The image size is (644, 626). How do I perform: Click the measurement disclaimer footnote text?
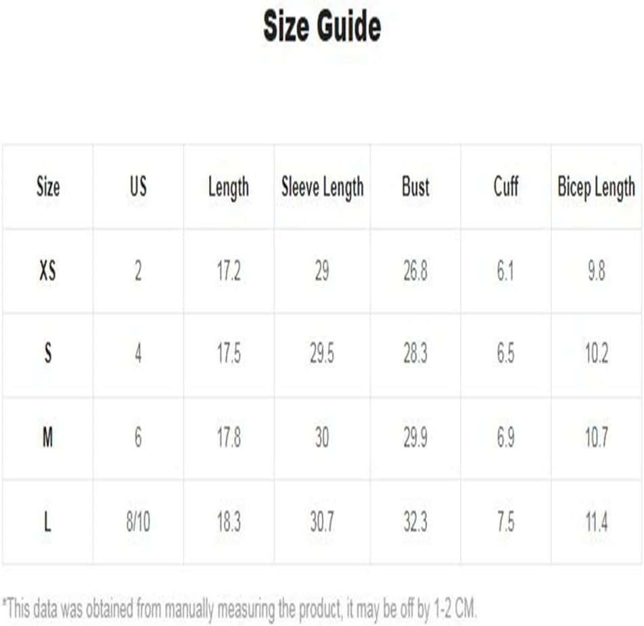pos(239,609)
